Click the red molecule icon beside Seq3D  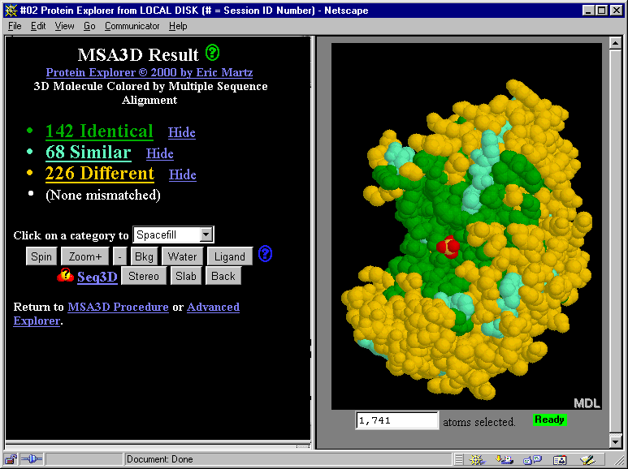pos(65,276)
